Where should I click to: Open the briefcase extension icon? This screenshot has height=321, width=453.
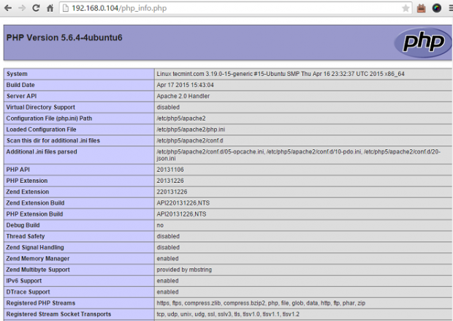tap(422, 8)
